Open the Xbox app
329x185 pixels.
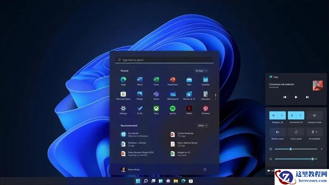point(156,110)
